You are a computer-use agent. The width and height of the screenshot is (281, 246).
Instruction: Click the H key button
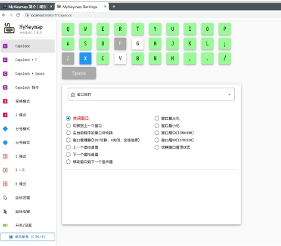(x=155, y=43)
